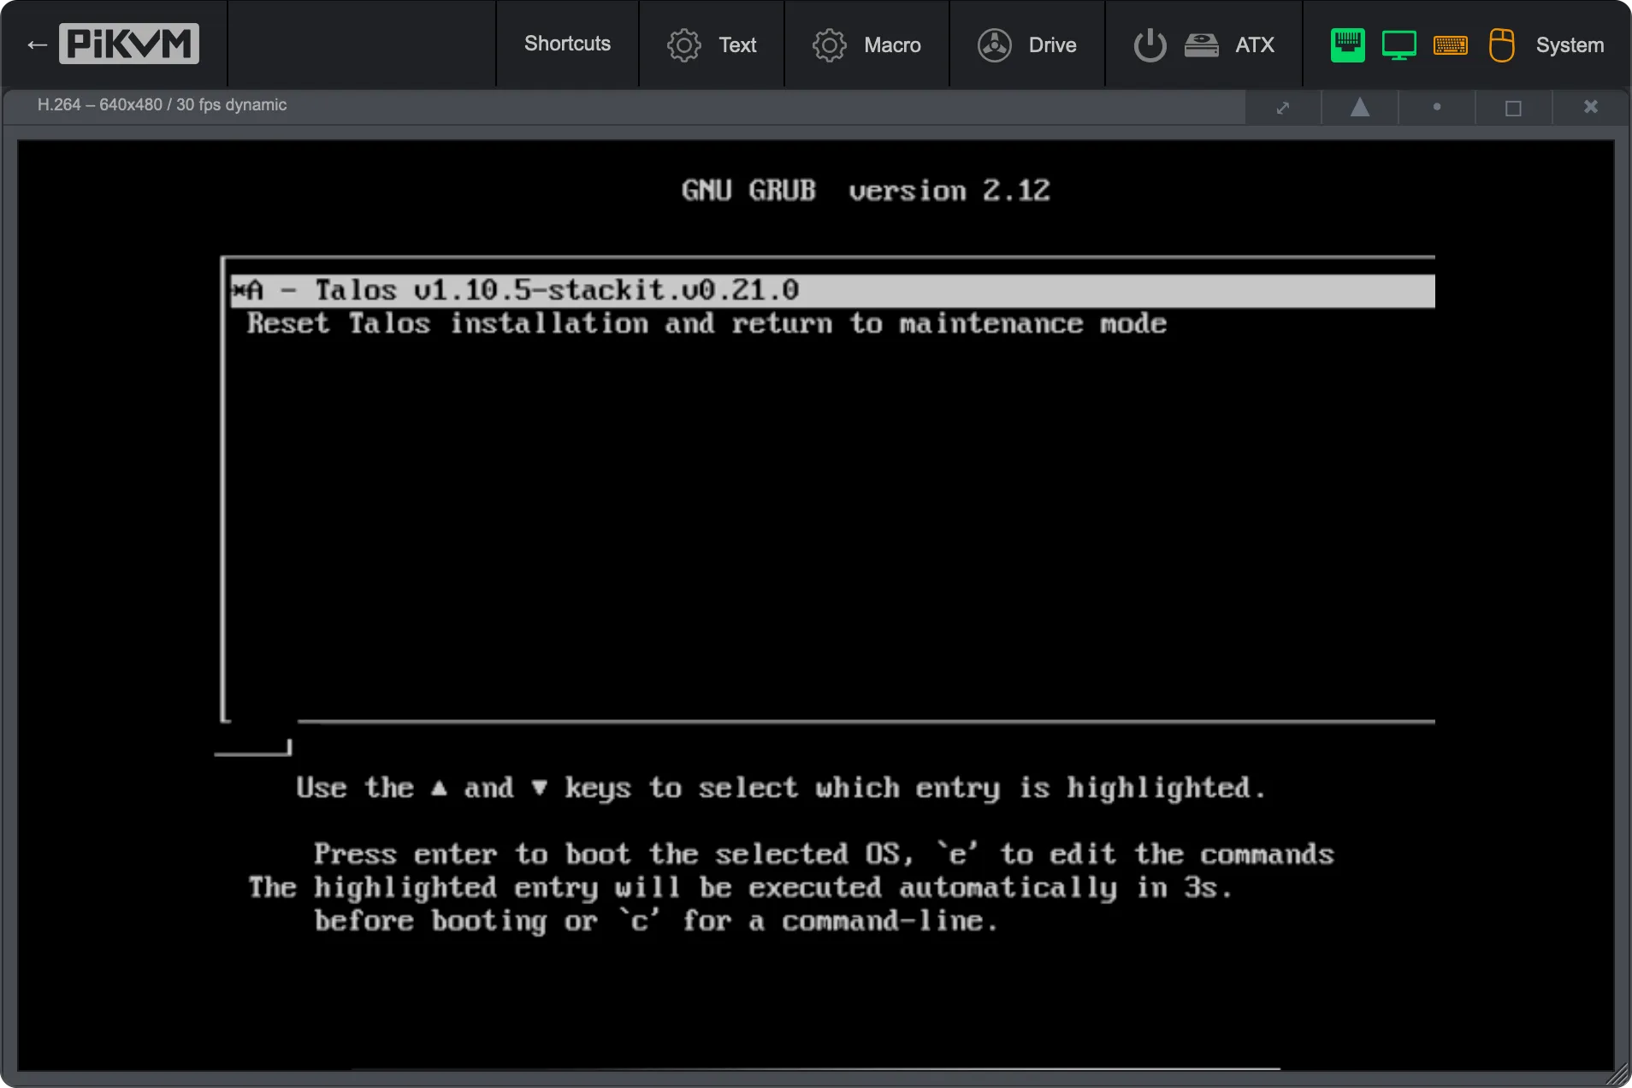Select the Reset Talos installation GRUB entry
This screenshot has width=1632, height=1088.
[x=706, y=323]
